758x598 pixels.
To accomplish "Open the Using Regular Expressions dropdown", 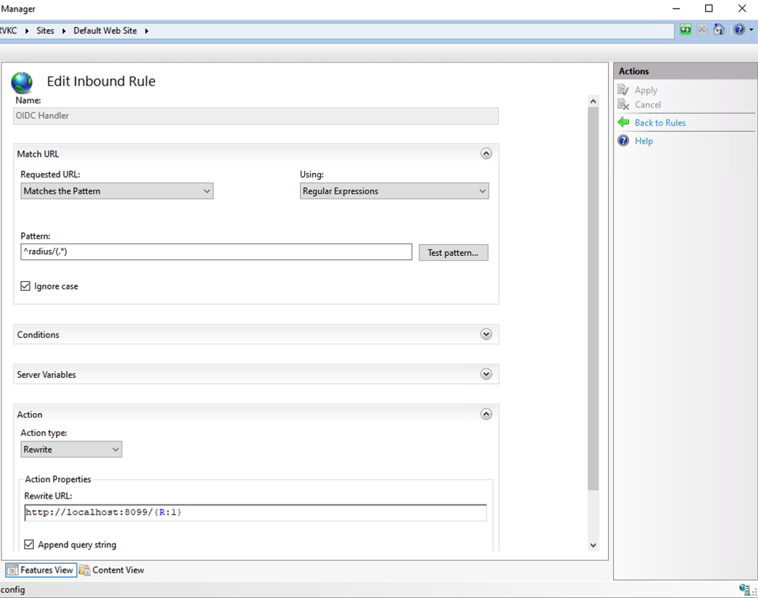I will click(394, 191).
